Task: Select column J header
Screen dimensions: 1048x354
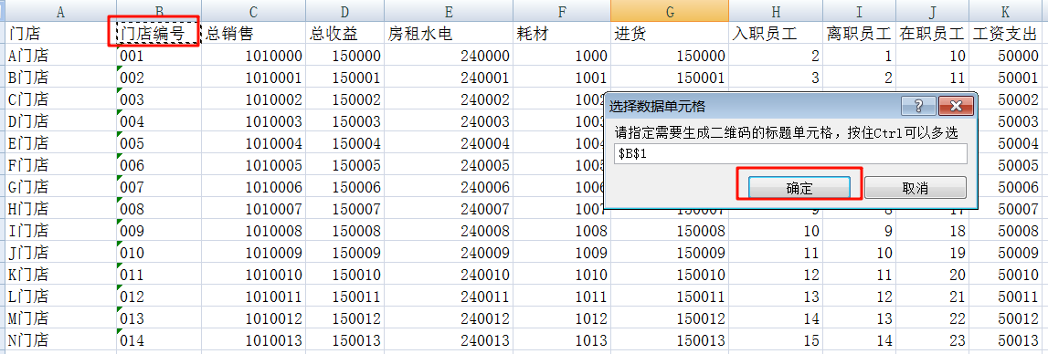Action: pos(932,11)
